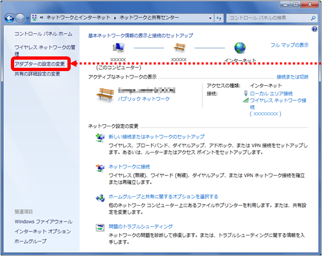Open フル マップの表示 link
The image size is (322, 256).
pos(289,45)
